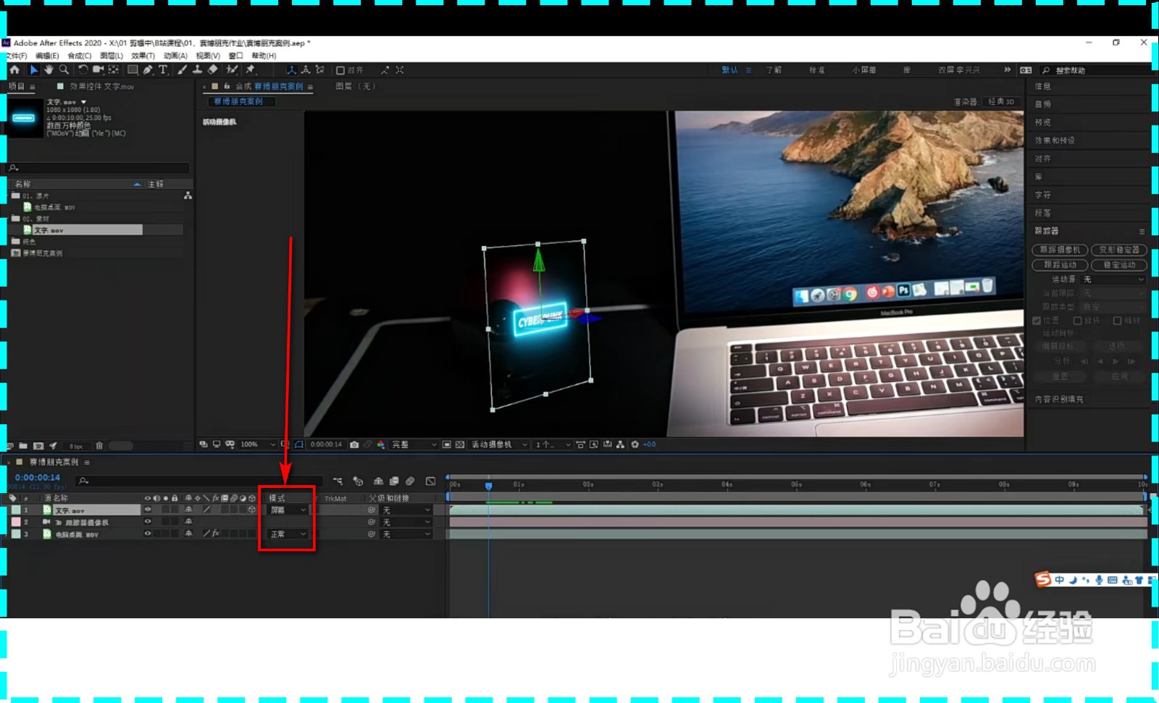
Task: Click the motion blur enable icon in timeline
Action: (x=410, y=481)
